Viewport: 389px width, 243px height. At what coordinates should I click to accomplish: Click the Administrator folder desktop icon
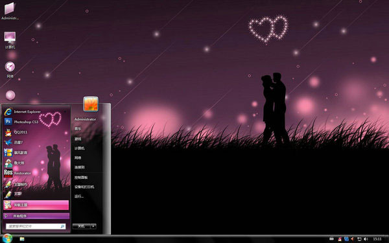point(10,11)
